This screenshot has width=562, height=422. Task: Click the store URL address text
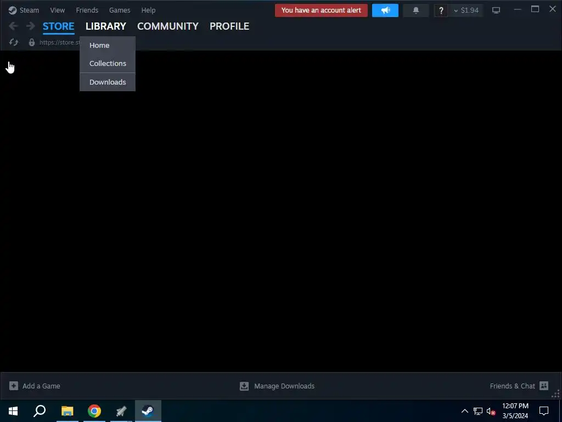59,42
